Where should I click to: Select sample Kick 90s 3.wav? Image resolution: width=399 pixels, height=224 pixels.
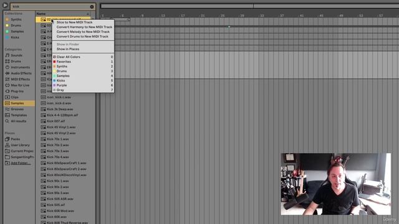[58, 193]
